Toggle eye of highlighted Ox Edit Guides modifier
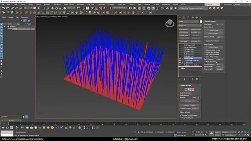Screen dimensions: 251x141 tap(180, 58)
